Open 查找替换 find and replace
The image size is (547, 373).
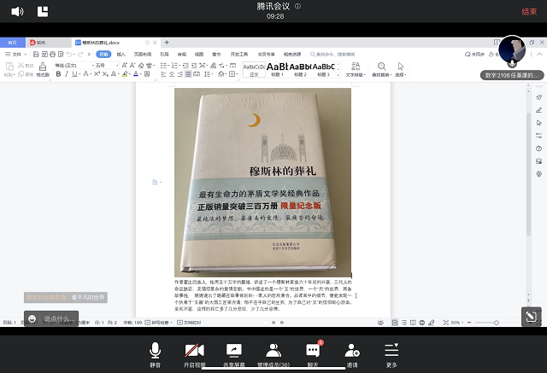click(382, 69)
